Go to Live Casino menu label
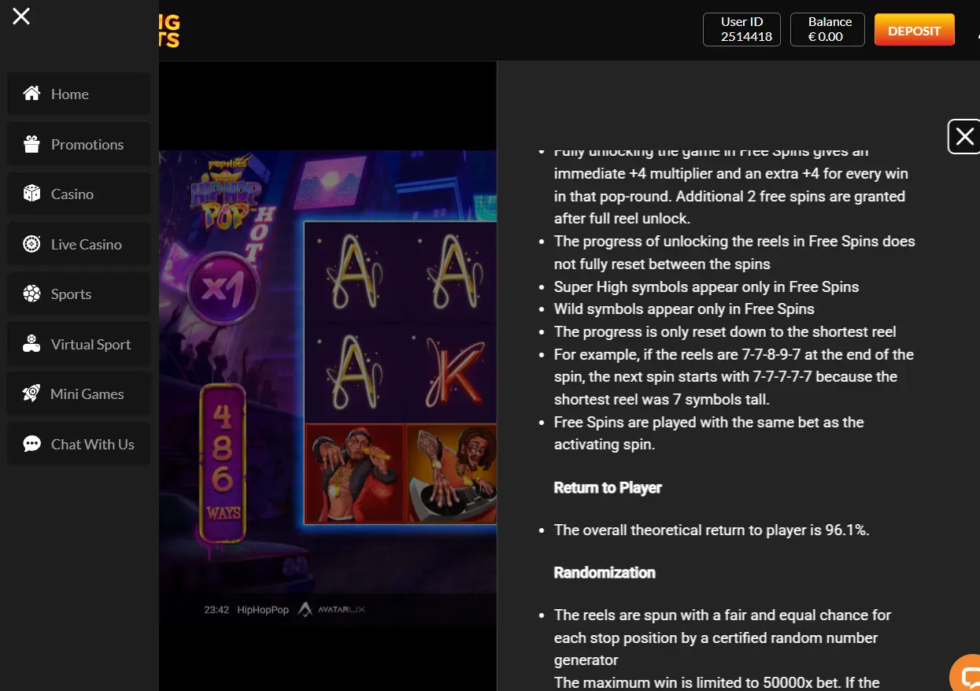 pos(87,245)
